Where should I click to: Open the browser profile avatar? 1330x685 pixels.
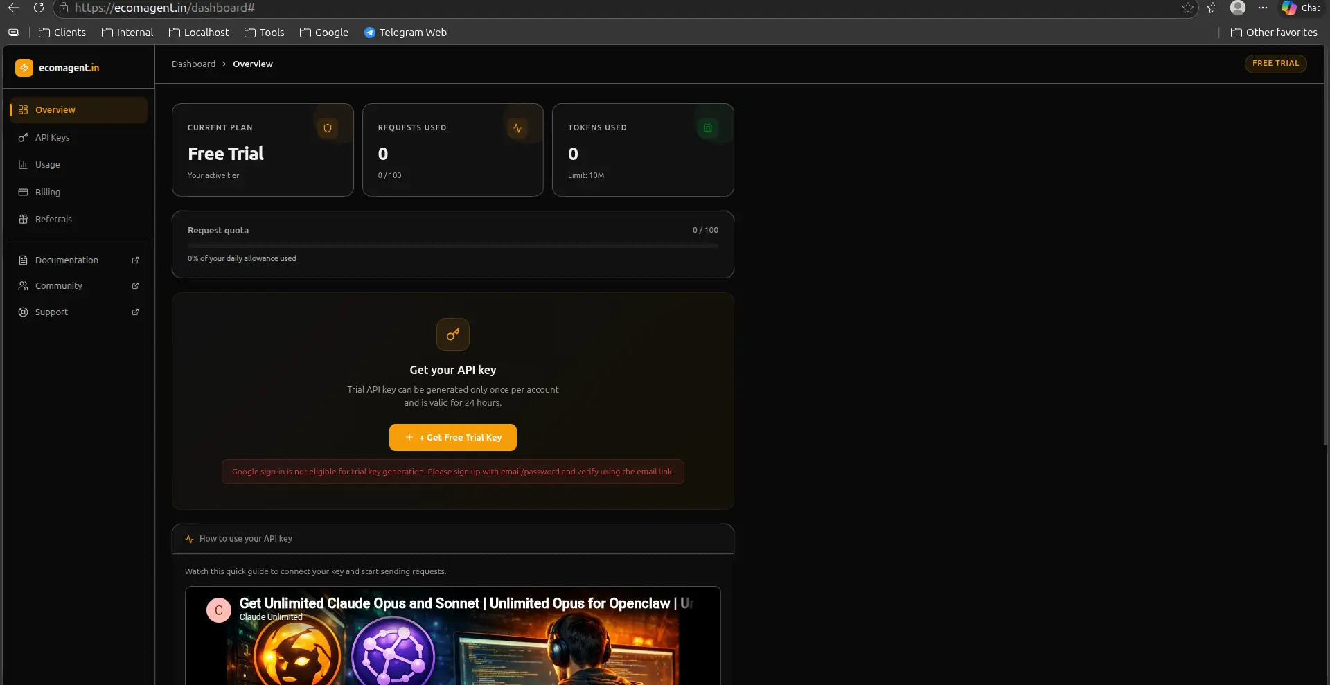1238,8
